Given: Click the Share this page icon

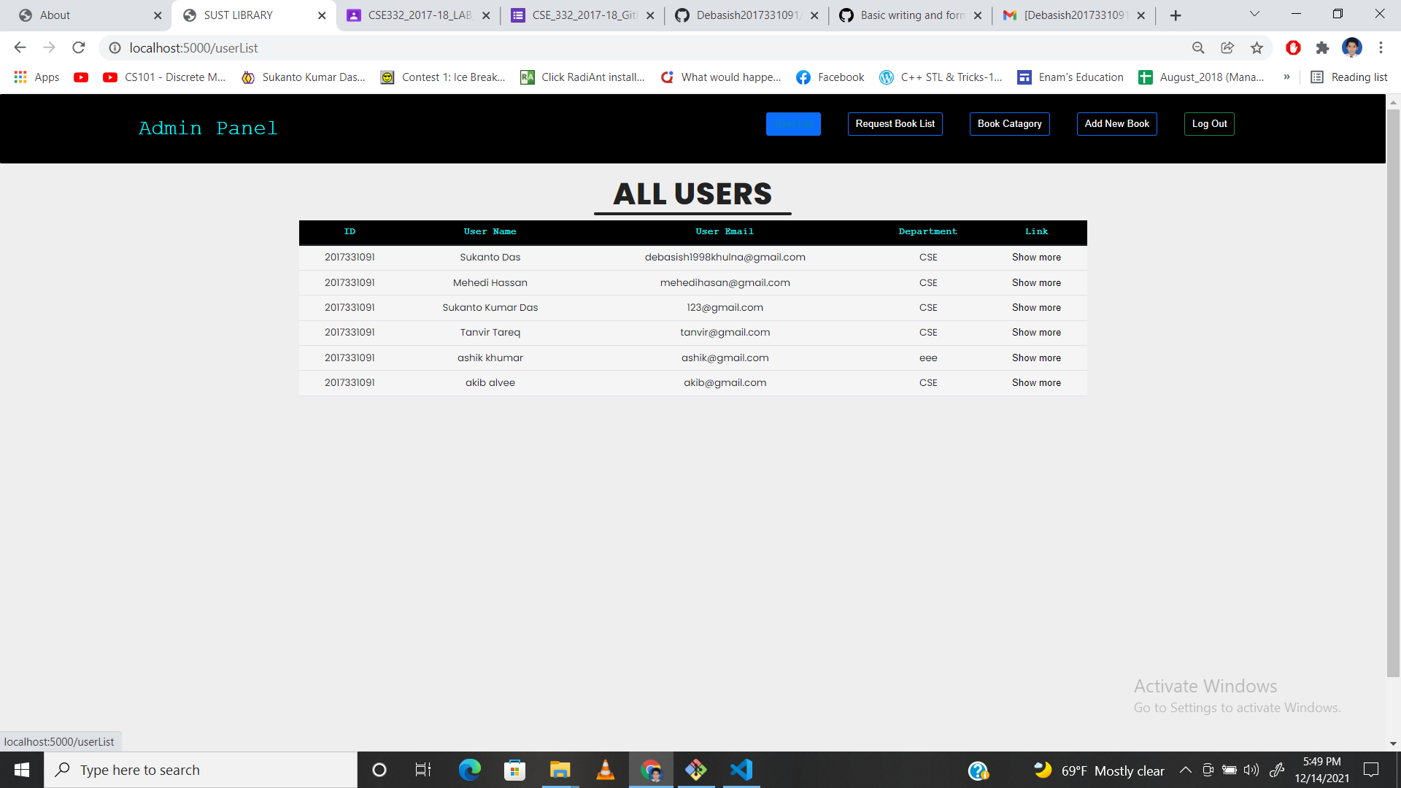Looking at the screenshot, I should click(1227, 47).
